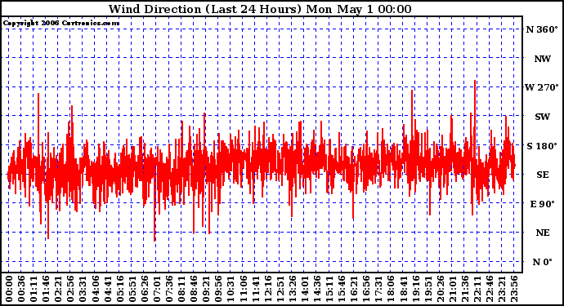
Task: Click the "22:11" time label
Action: tap(477, 289)
